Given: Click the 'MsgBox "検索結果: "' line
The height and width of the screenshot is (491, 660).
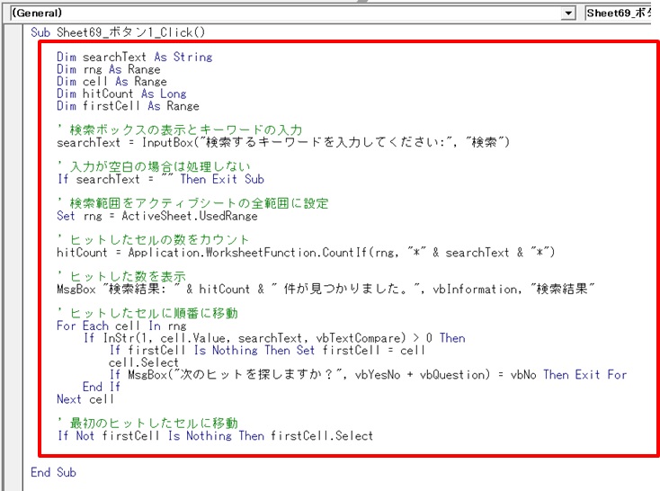Looking at the screenshot, I should pyautogui.click(x=326, y=289).
